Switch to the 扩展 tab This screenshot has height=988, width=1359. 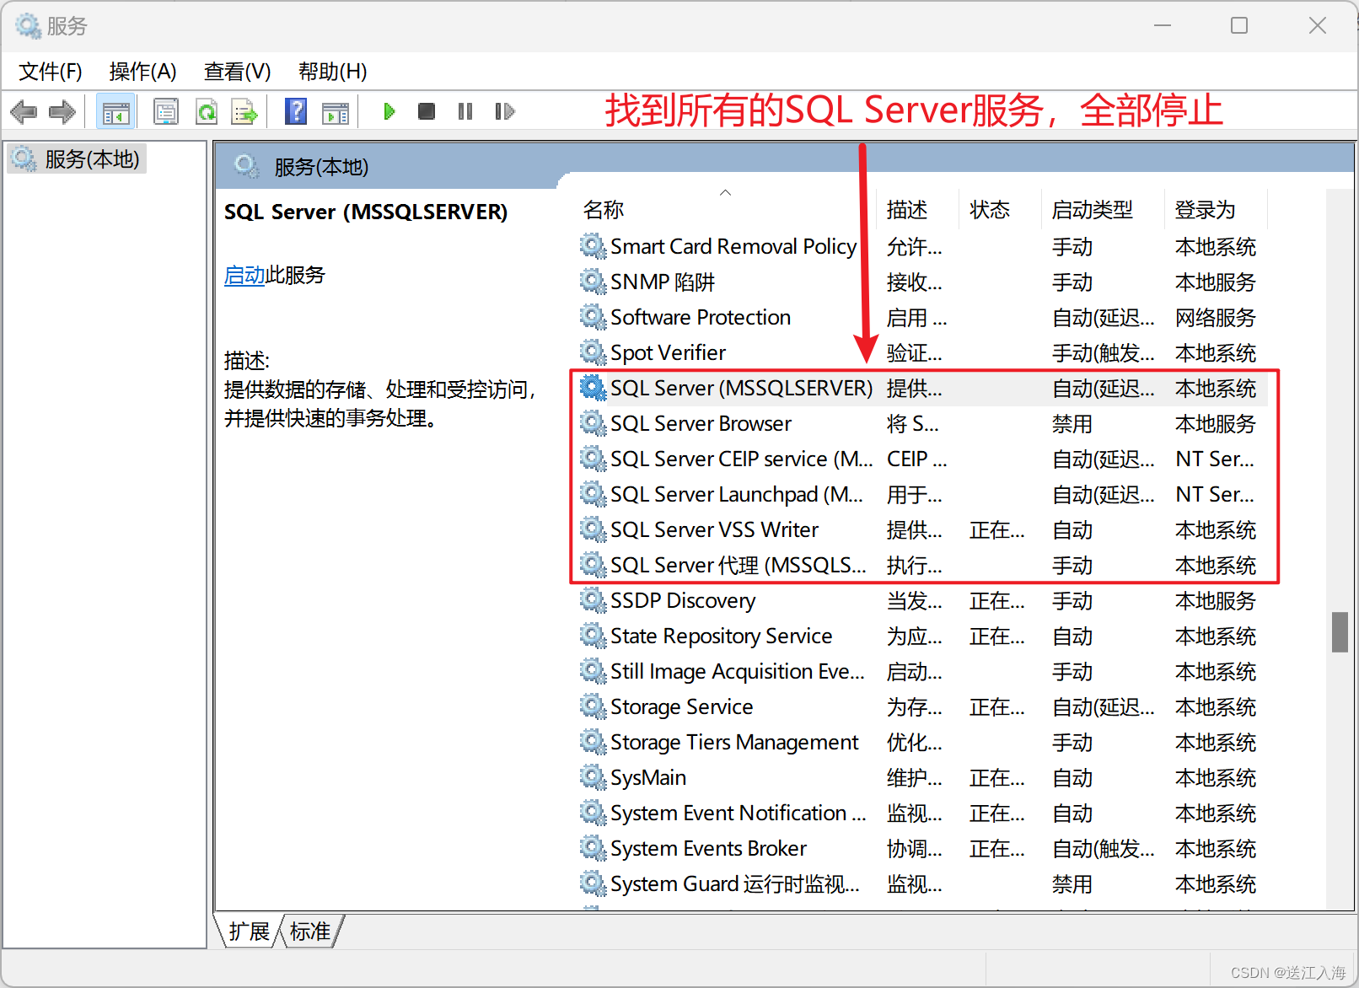[x=249, y=932]
